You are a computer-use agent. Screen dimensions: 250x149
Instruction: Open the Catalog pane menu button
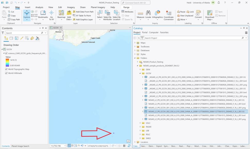click(246, 33)
